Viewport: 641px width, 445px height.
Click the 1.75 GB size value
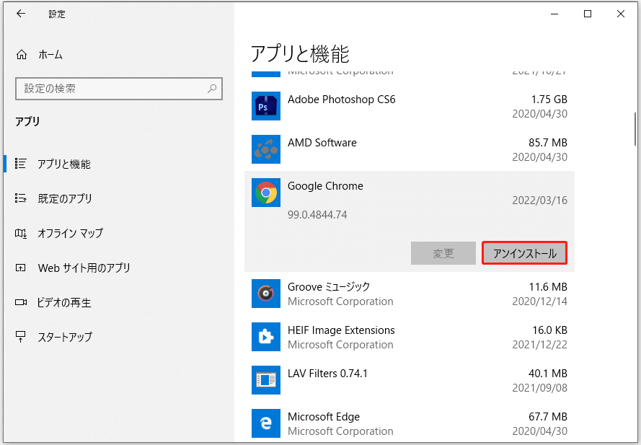pos(549,100)
